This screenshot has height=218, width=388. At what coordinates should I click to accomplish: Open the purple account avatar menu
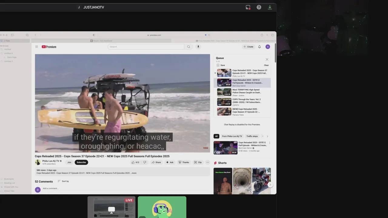point(268,47)
